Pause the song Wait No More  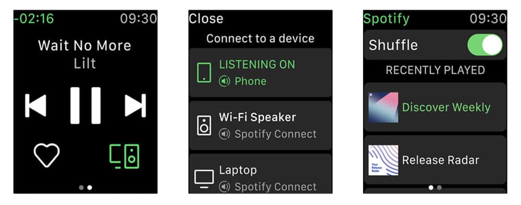point(85,106)
